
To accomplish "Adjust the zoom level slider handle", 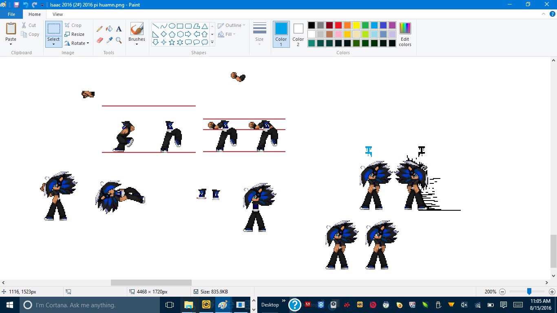I will point(529,292).
